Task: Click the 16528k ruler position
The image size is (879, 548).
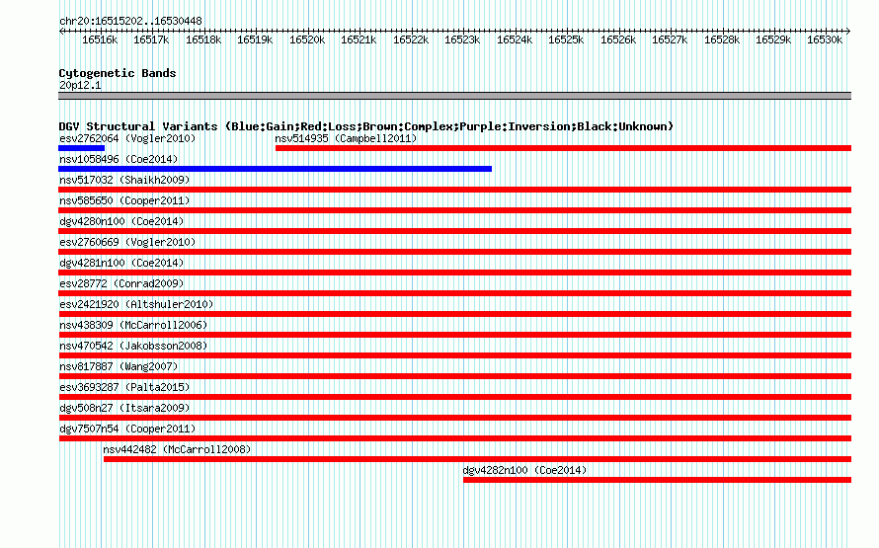Action: (x=722, y=39)
